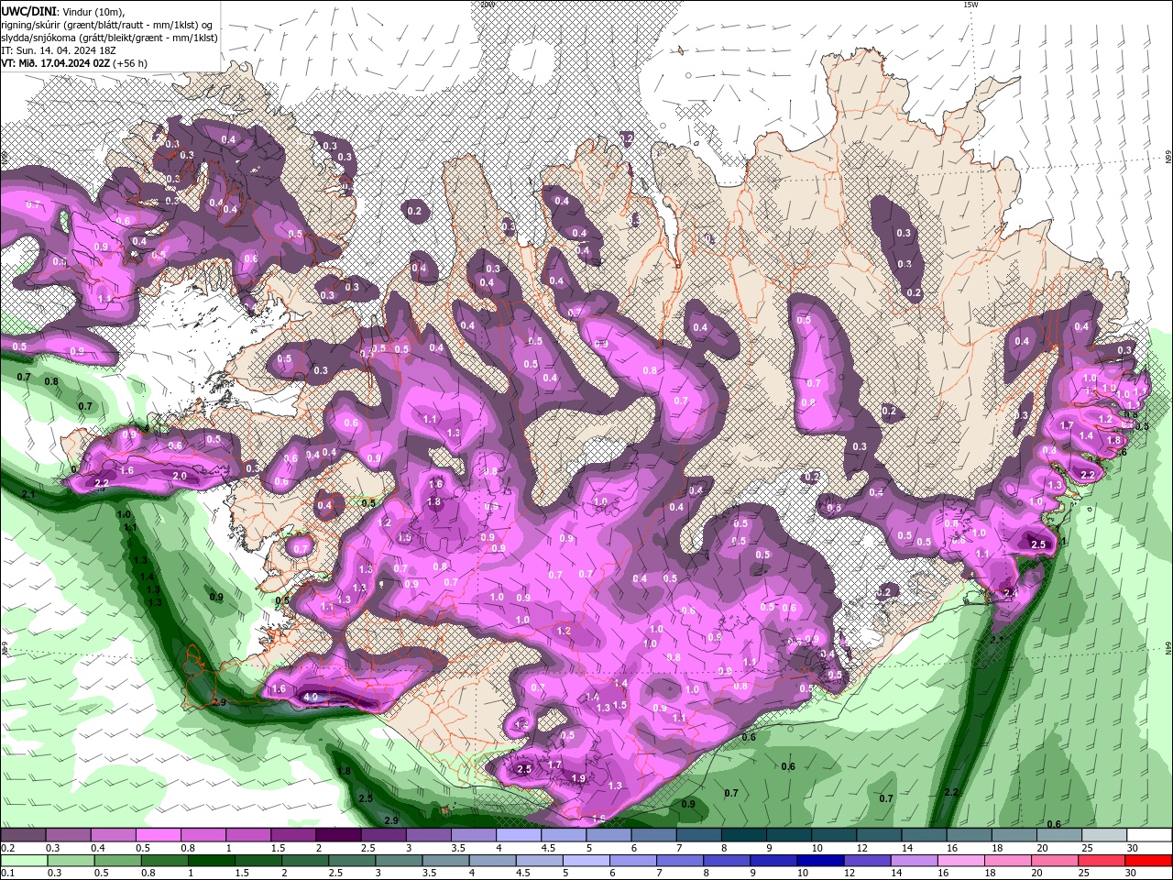Click the bright red 30 swatch in bottom legend
This screenshot has width=1173, height=880.
1148,861
